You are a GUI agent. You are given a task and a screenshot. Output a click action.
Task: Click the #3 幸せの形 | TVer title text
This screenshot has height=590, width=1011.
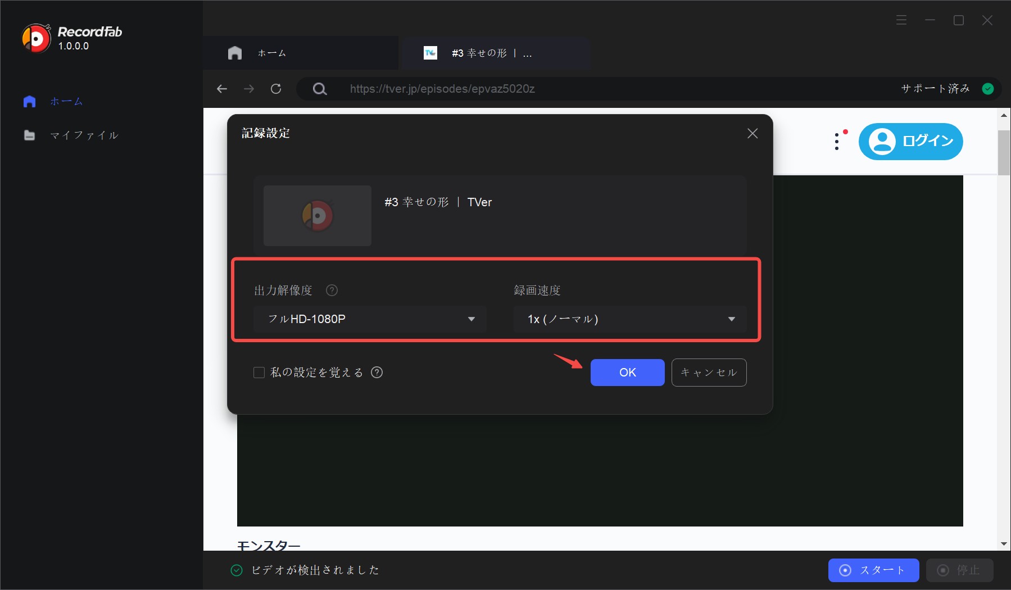tap(438, 202)
